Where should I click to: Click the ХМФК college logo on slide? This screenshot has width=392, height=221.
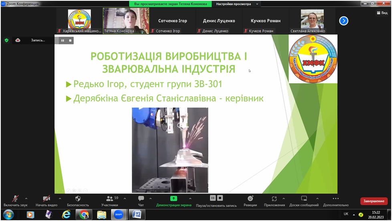coord(313,59)
